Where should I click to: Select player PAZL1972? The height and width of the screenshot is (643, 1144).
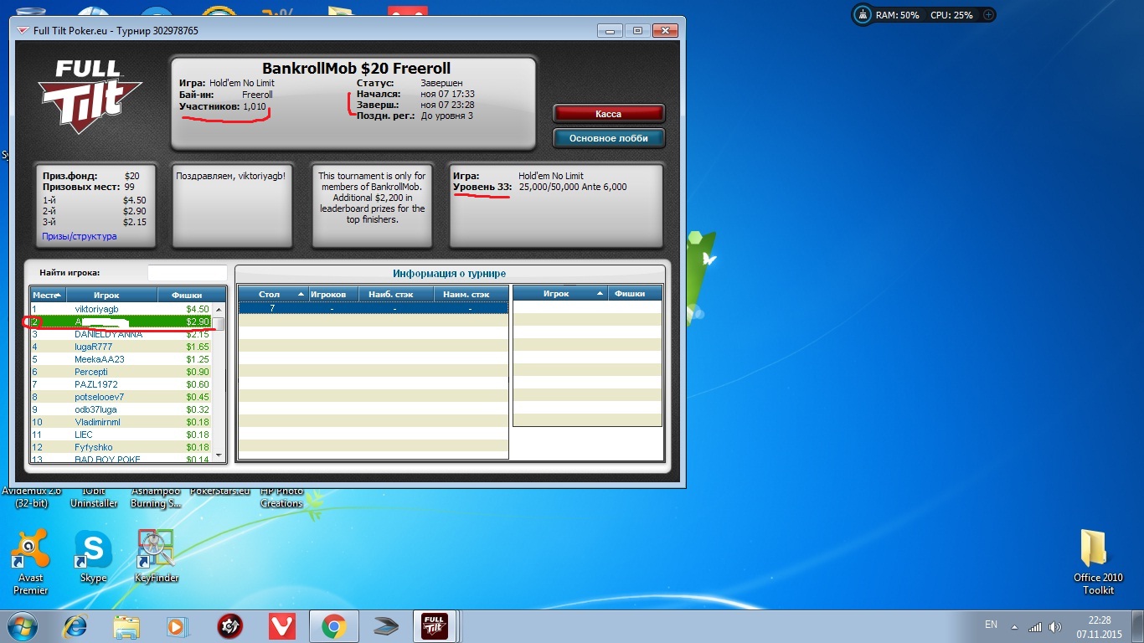121,384
